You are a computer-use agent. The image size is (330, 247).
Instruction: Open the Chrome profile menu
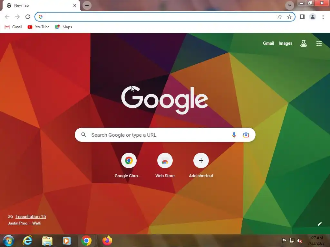click(313, 17)
